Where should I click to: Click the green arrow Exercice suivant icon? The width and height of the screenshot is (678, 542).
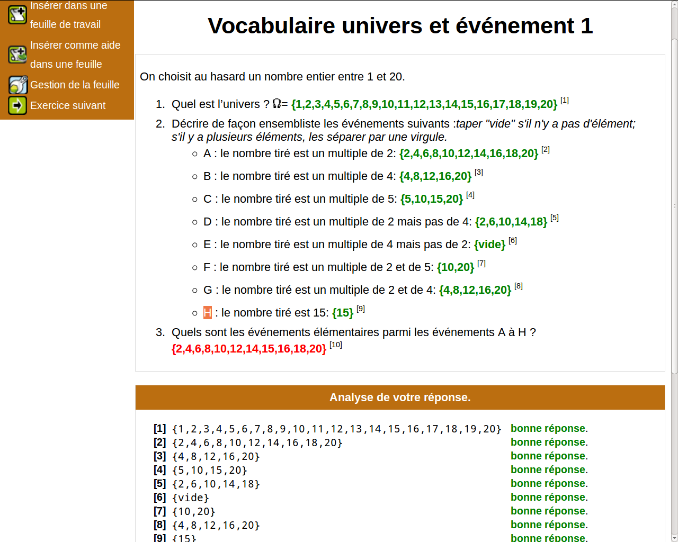click(17, 105)
